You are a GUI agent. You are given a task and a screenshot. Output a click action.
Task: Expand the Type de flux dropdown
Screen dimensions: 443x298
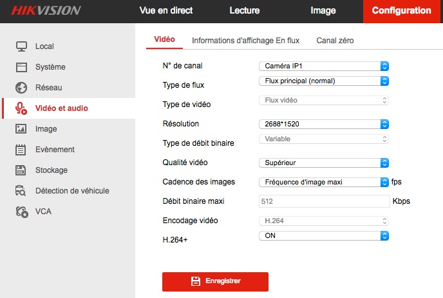tap(324, 81)
